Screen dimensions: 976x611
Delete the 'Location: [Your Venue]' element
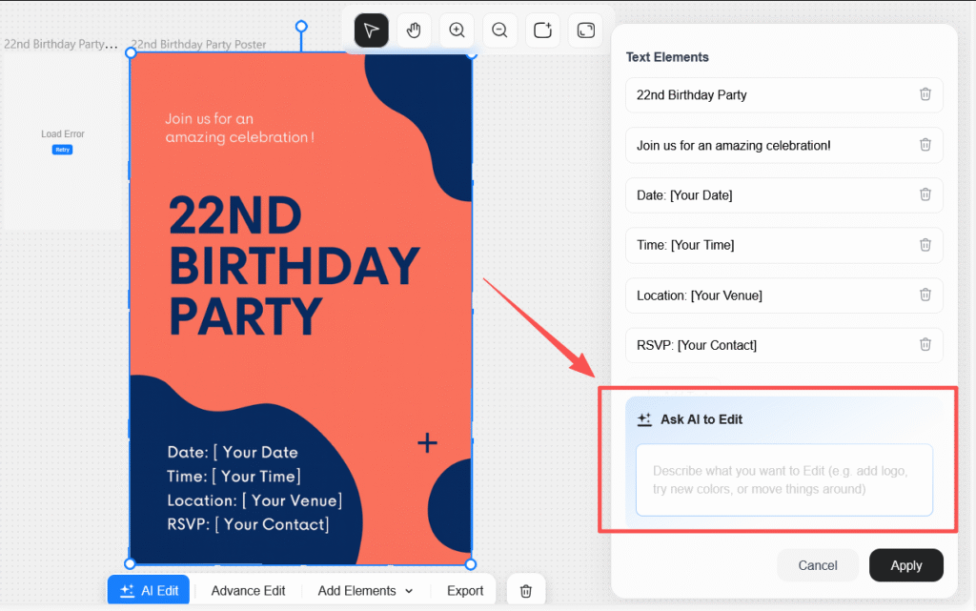coord(925,295)
